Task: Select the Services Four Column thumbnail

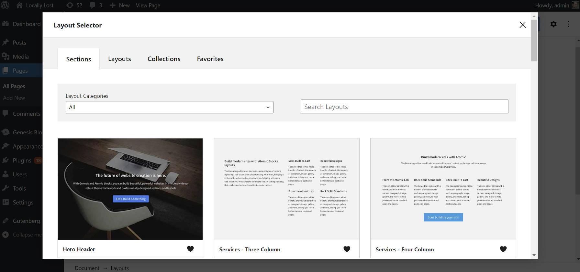Action: tap(443, 189)
